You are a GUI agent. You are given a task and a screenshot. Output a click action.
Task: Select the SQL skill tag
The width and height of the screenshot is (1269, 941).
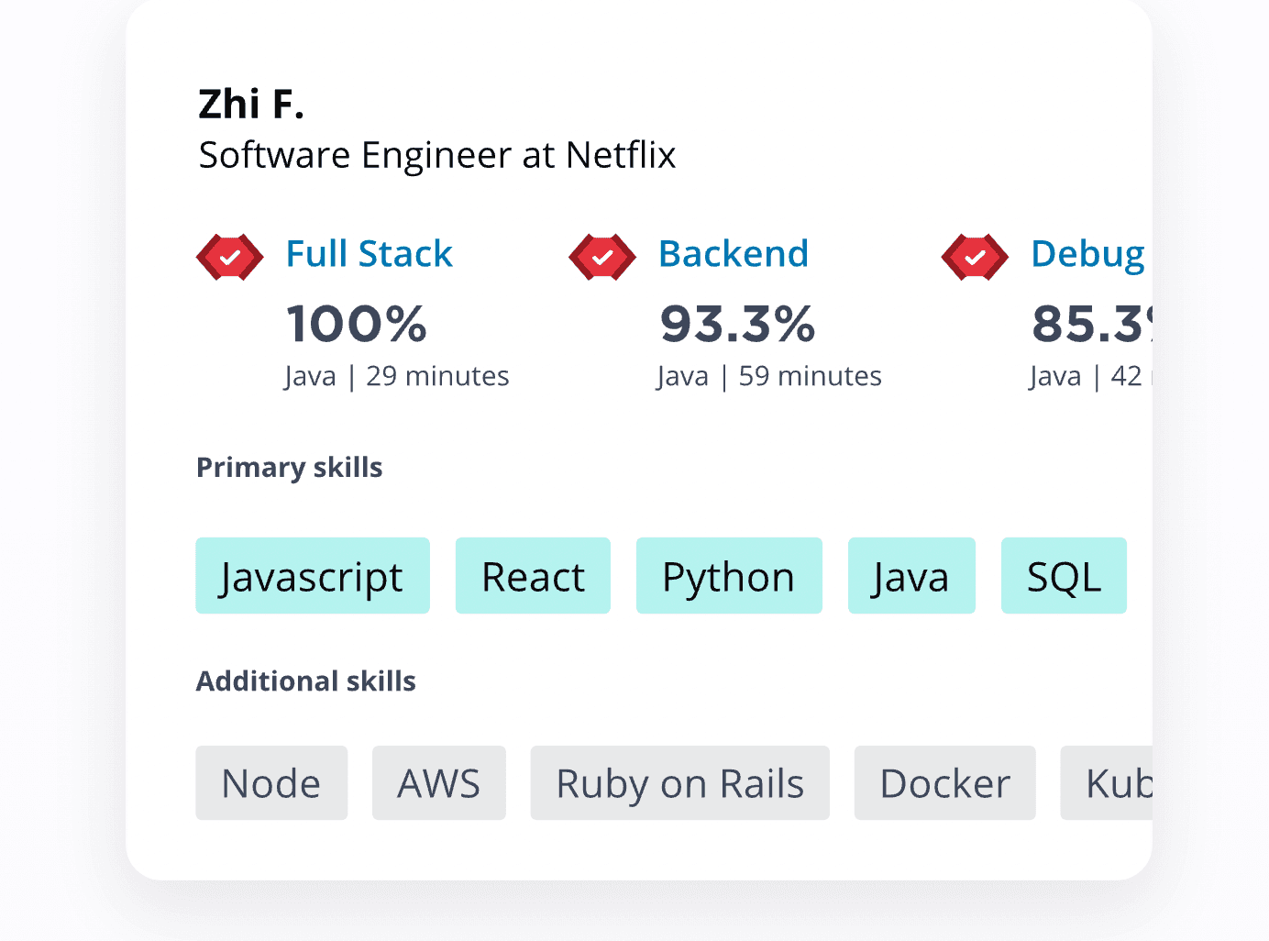(1064, 576)
